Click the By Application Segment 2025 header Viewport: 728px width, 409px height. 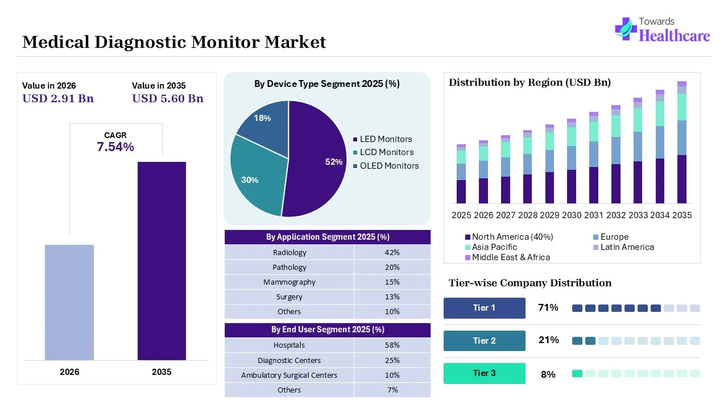click(328, 237)
